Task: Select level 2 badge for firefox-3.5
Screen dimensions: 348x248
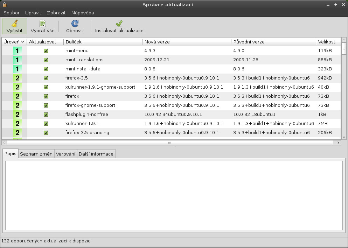Action: pyautogui.click(x=17, y=78)
